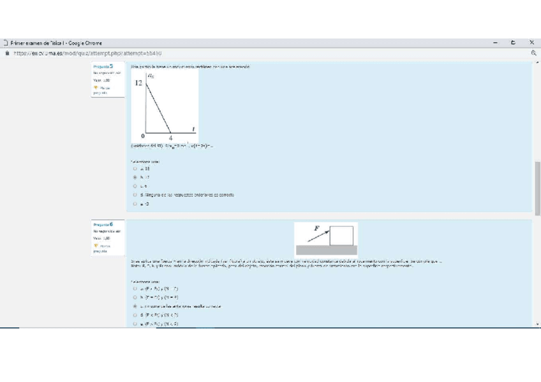Screen dimensions: 541x382
Task: Click the zoom magnifier icon in address bar
Action: tap(533, 54)
